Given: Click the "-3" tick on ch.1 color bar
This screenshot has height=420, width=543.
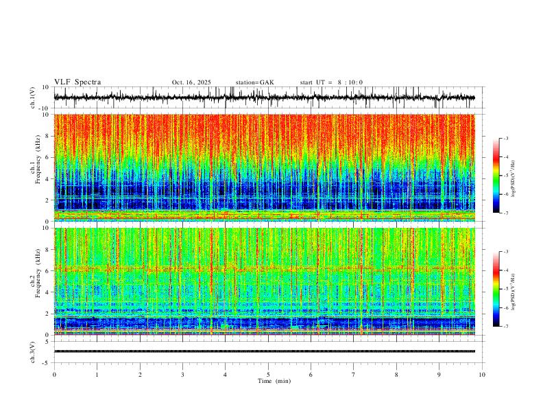Looking at the screenshot, I should tap(506, 138).
